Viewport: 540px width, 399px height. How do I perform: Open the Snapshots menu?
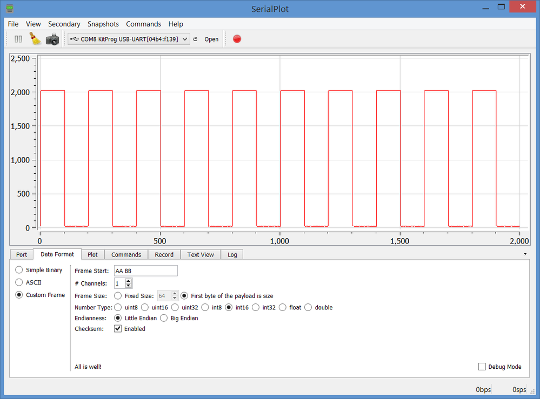pyautogui.click(x=103, y=24)
